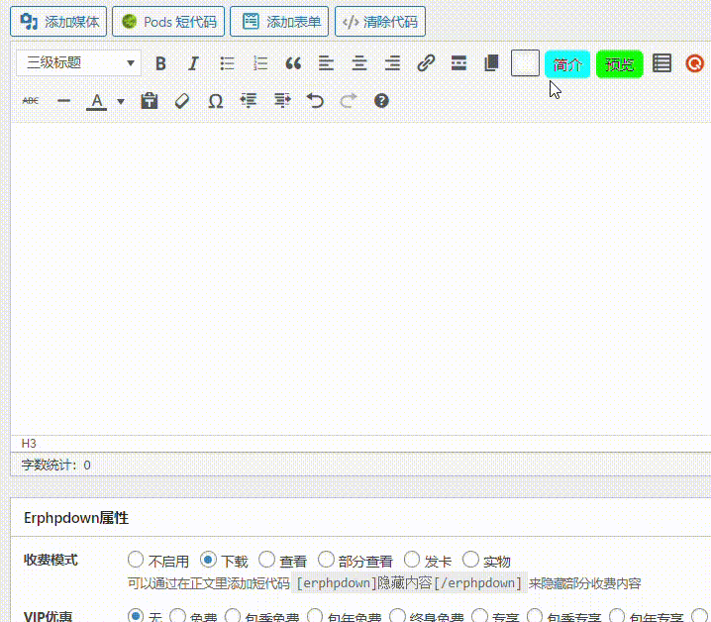The image size is (711, 622).
Task: Redo last edit
Action: 349,101
